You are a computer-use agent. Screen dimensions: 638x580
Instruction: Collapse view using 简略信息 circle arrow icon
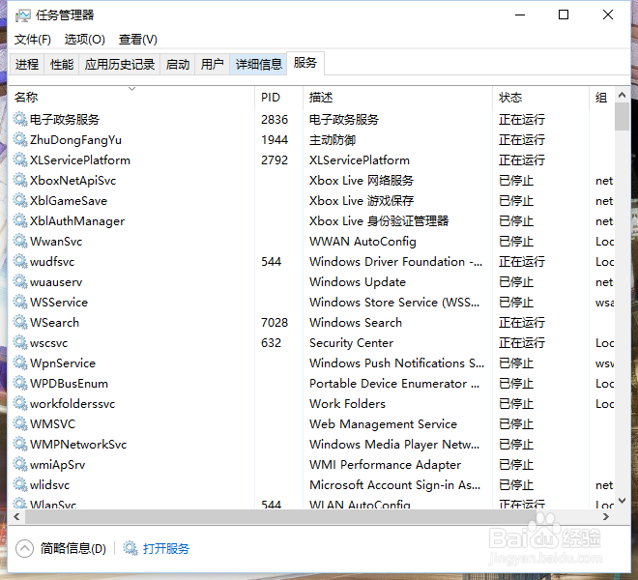point(24,548)
